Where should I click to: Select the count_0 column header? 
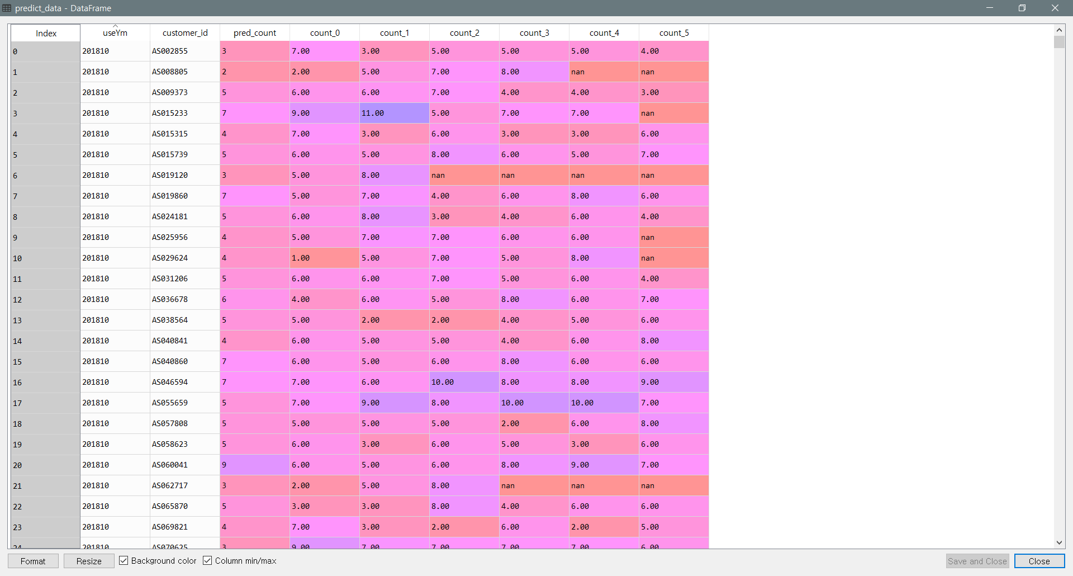pyautogui.click(x=325, y=32)
